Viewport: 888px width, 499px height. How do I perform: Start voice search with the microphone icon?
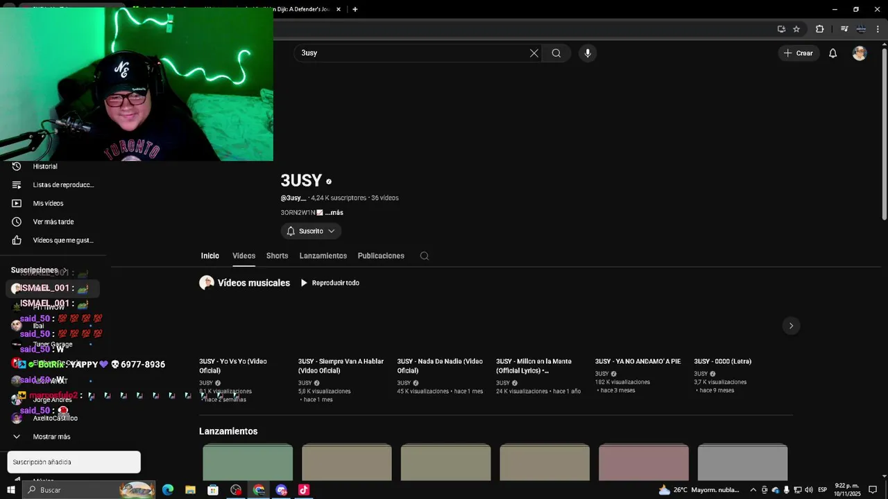pos(588,53)
